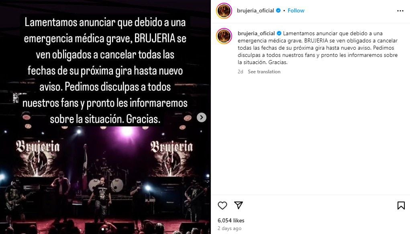Select the first carousel dot indicator
410x234 pixels.
click(x=103, y=229)
